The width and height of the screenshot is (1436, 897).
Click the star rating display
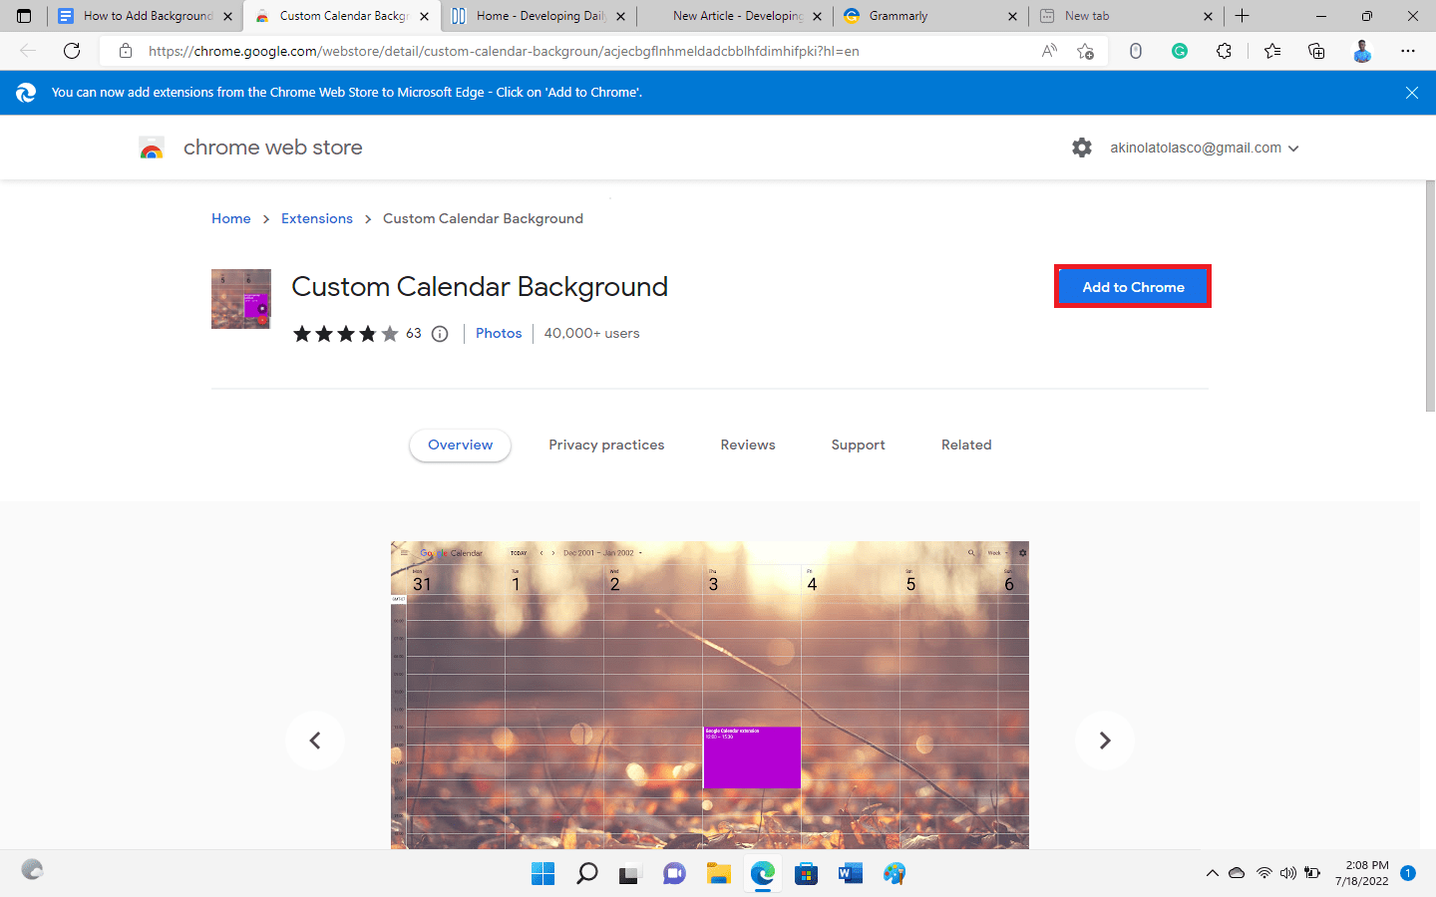click(x=346, y=334)
